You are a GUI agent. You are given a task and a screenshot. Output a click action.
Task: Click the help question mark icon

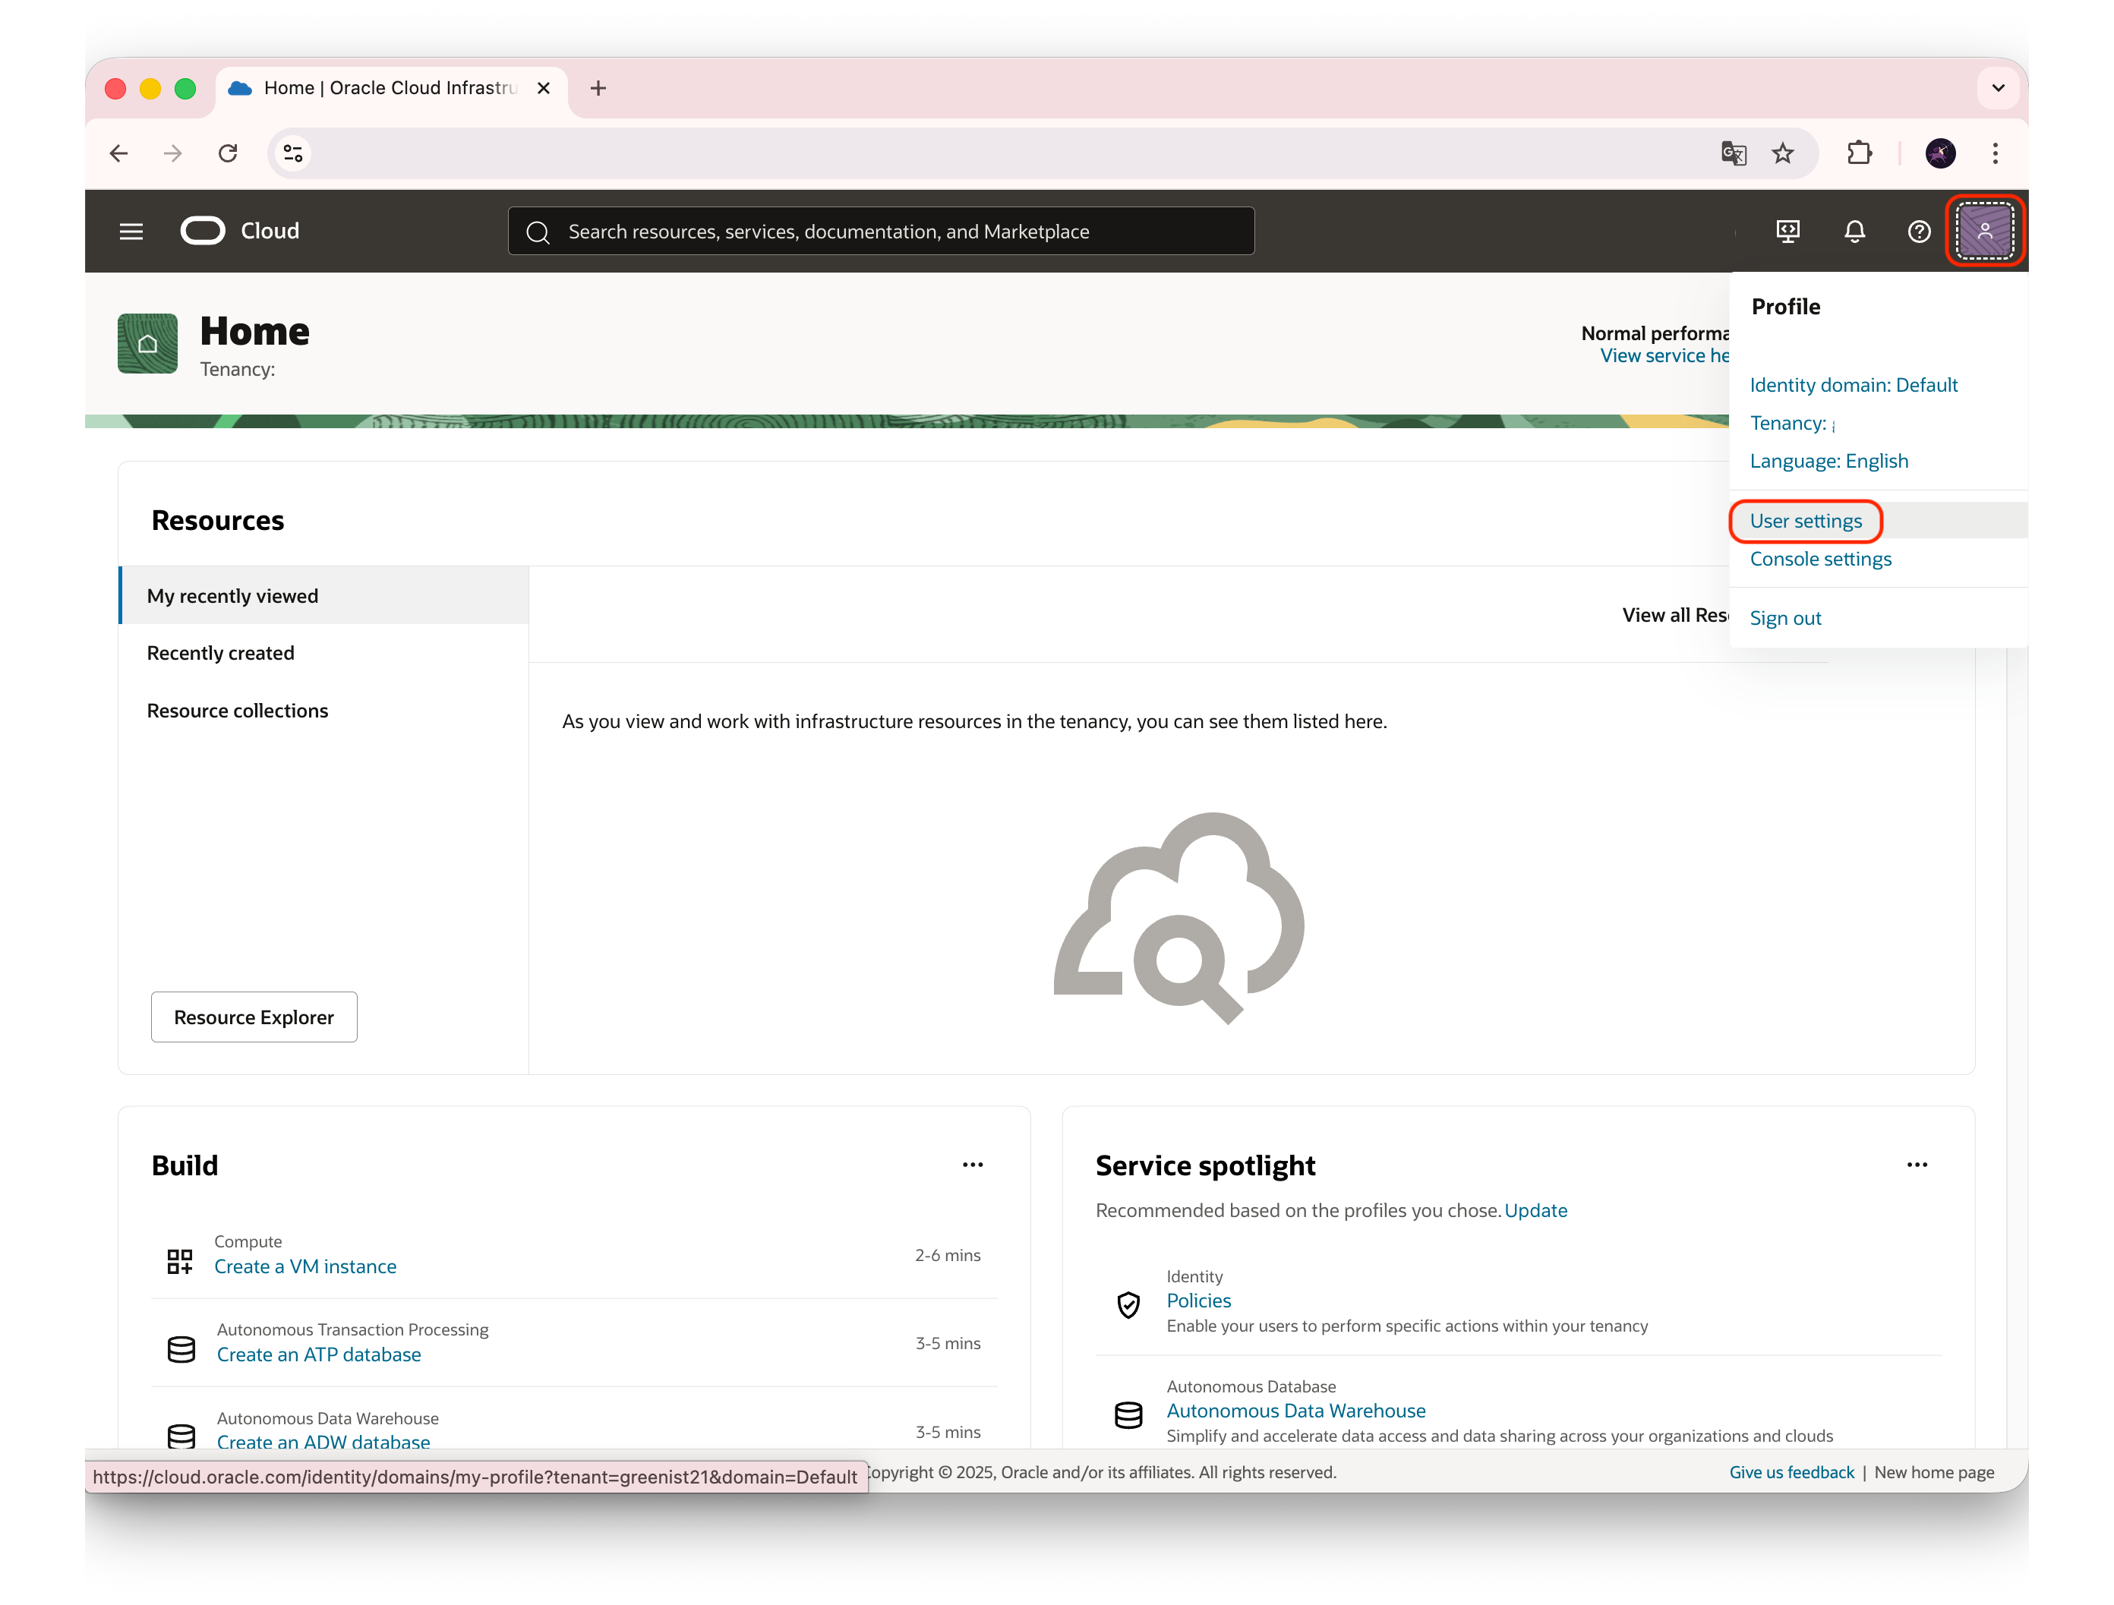pos(1918,232)
